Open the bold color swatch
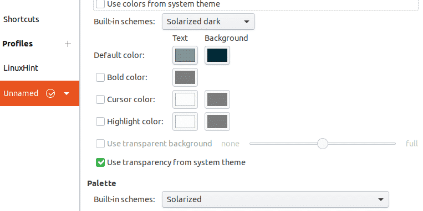The width and height of the screenshot is (423, 211). tap(185, 77)
